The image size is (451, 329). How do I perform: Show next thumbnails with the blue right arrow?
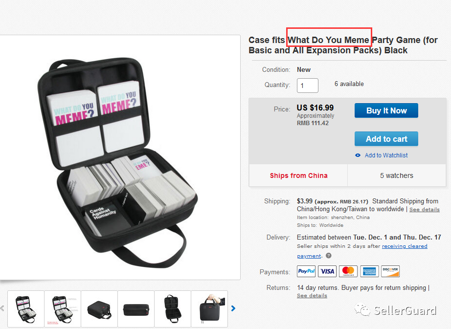pos(233,308)
